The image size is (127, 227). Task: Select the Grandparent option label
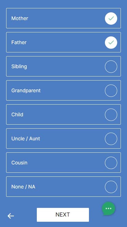26,91
